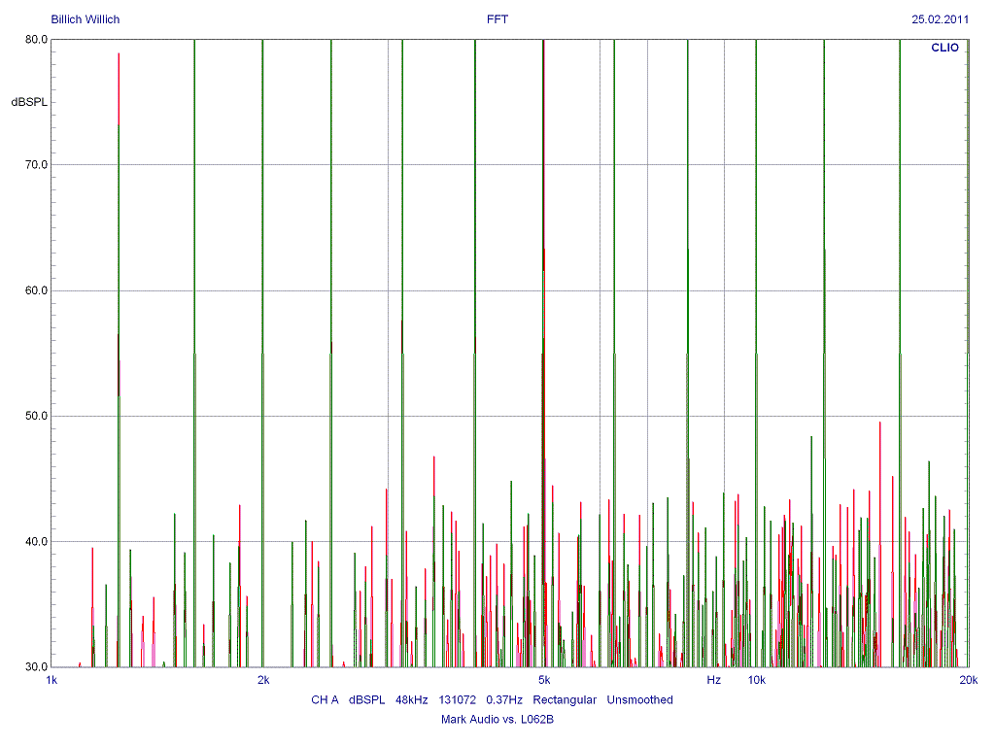Viewport: 995px width, 746px height.
Task: Click the CLIO logo text
Action: 945,47
